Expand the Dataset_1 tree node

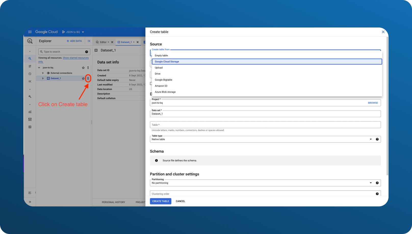click(43, 78)
